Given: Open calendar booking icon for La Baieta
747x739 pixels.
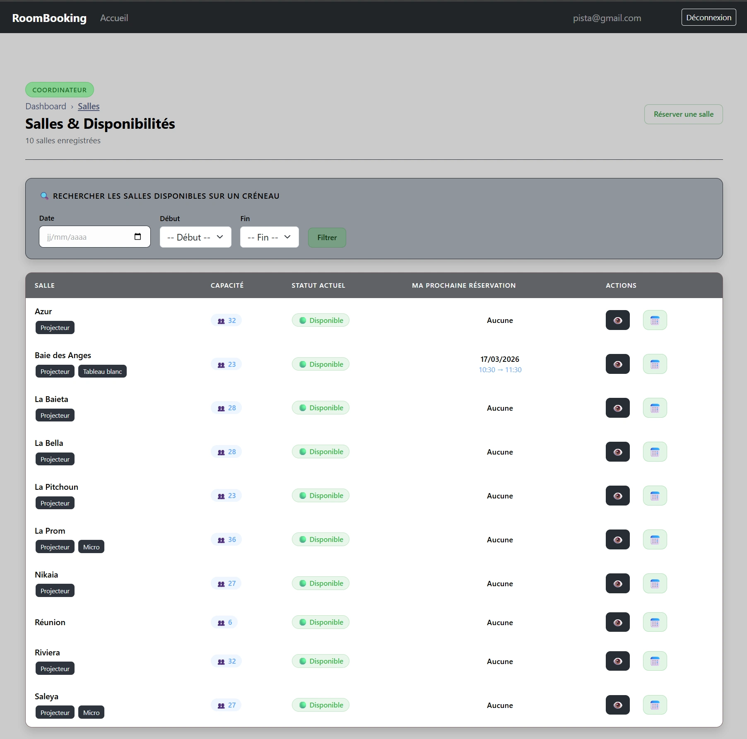Looking at the screenshot, I should tap(655, 408).
